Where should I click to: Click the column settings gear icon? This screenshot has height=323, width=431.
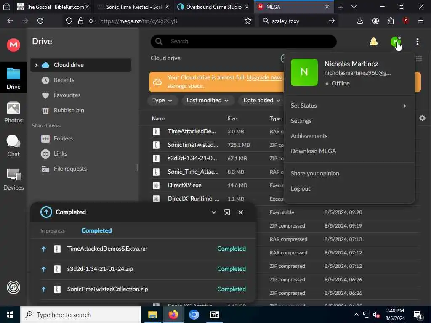422,118
